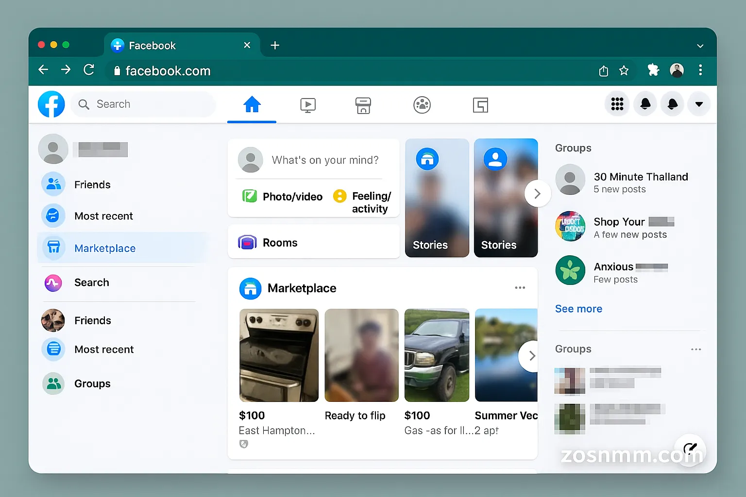
Task: Click the What's on your mind box
Action: (x=325, y=160)
